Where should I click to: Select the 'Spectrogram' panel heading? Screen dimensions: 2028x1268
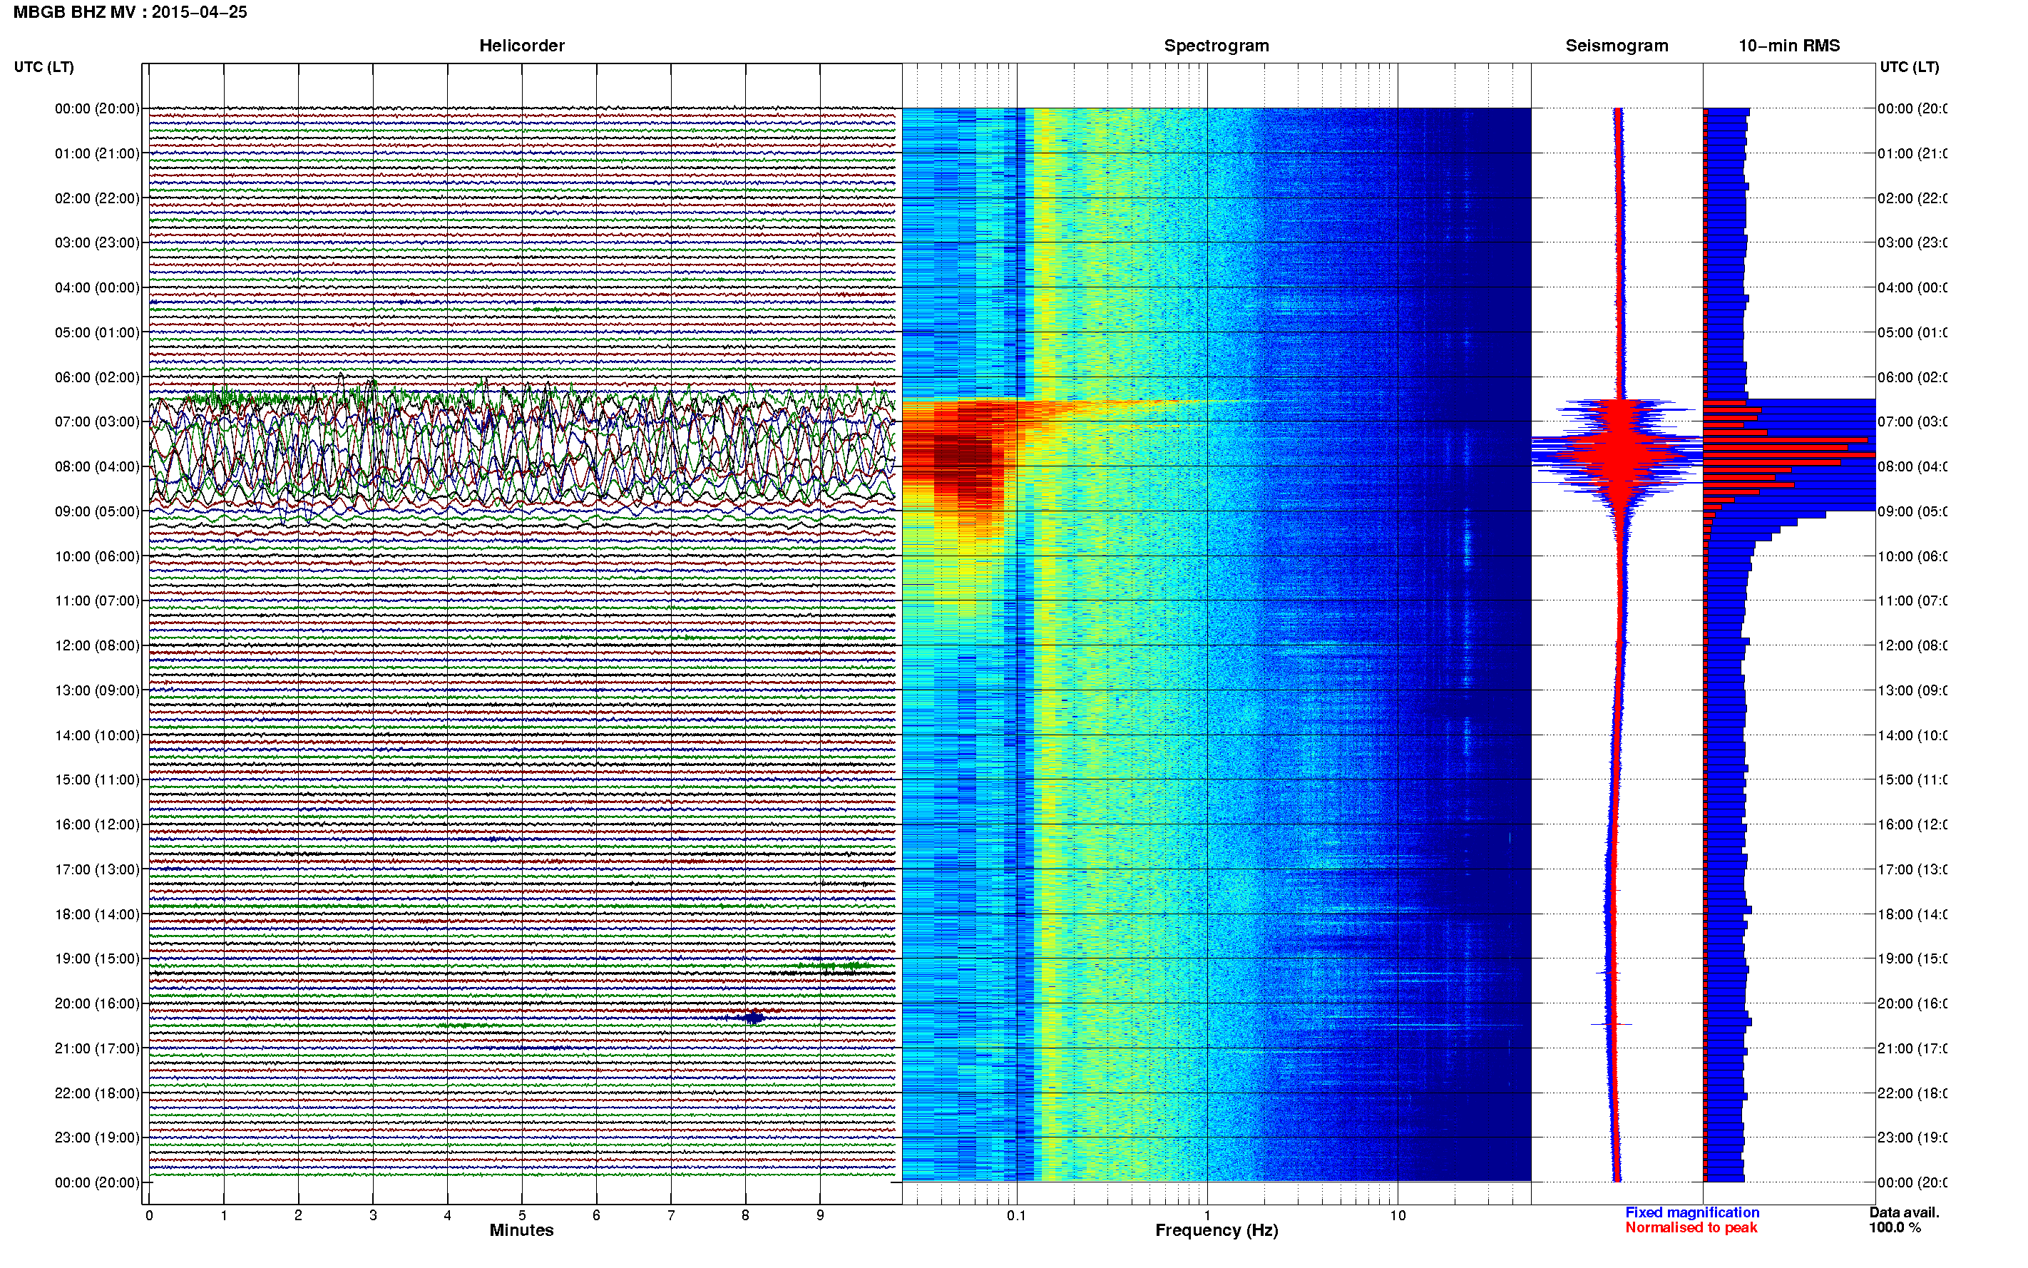coord(1217,46)
